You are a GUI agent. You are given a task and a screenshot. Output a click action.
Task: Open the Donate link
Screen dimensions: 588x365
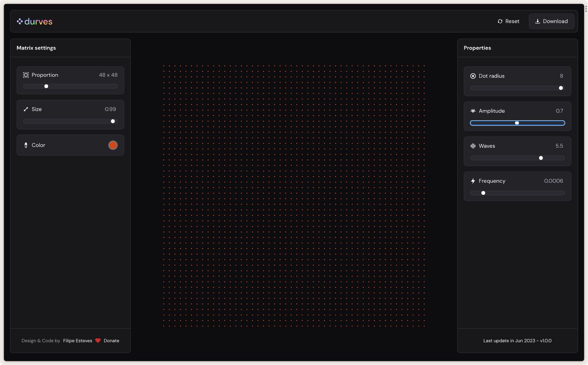click(x=111, y=341)
